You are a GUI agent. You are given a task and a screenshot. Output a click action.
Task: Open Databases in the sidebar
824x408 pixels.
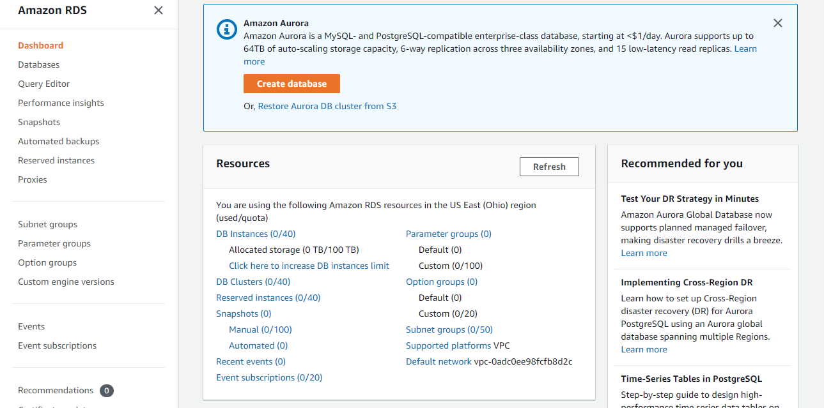[x=38, y=64]
